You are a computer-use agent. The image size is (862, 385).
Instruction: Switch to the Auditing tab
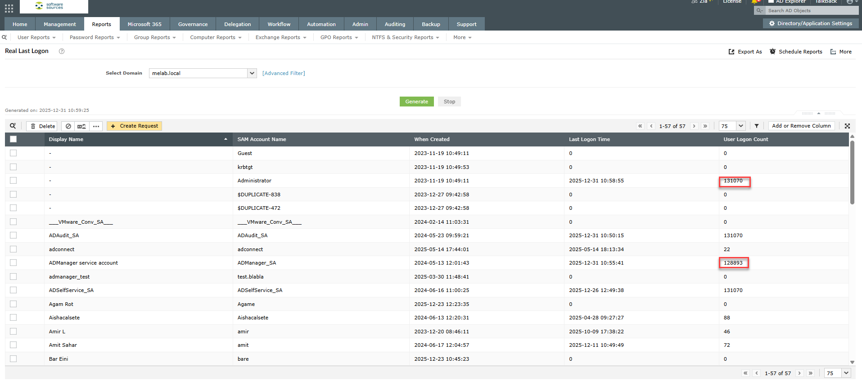pyautogui.click(x=395, y=24)
